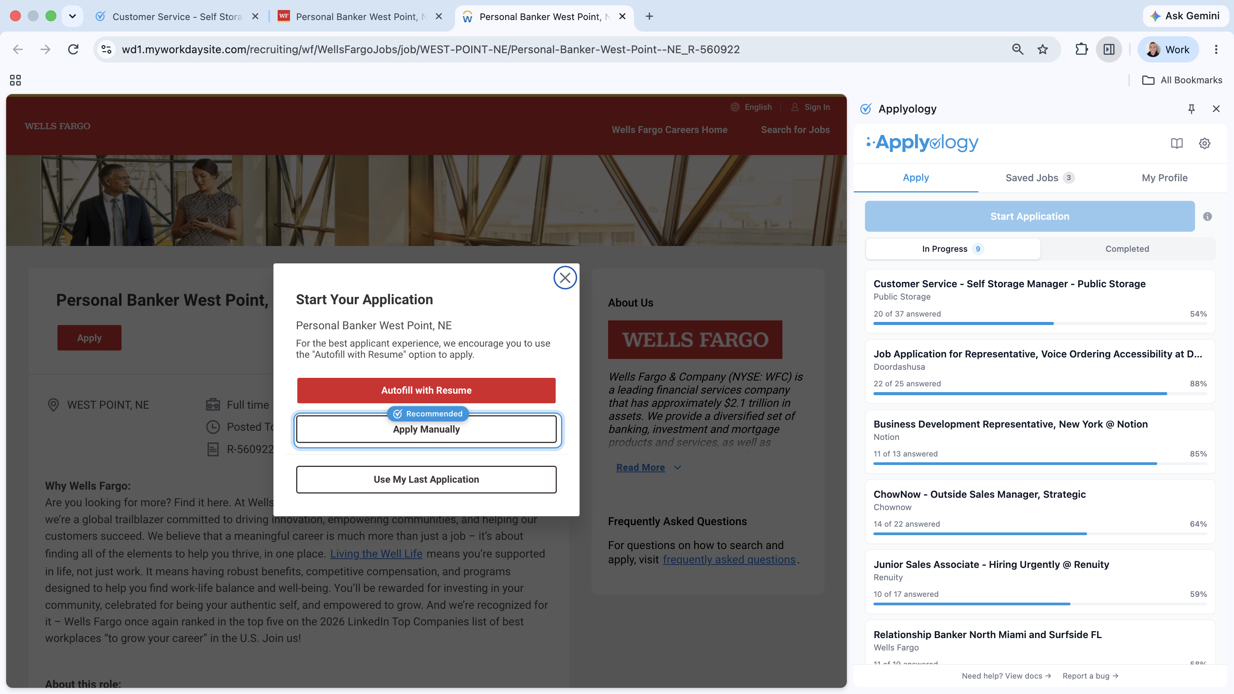Viewport: 1234px width, 694px height.
Task: Open a new browser tab
Action: [649, 16]
